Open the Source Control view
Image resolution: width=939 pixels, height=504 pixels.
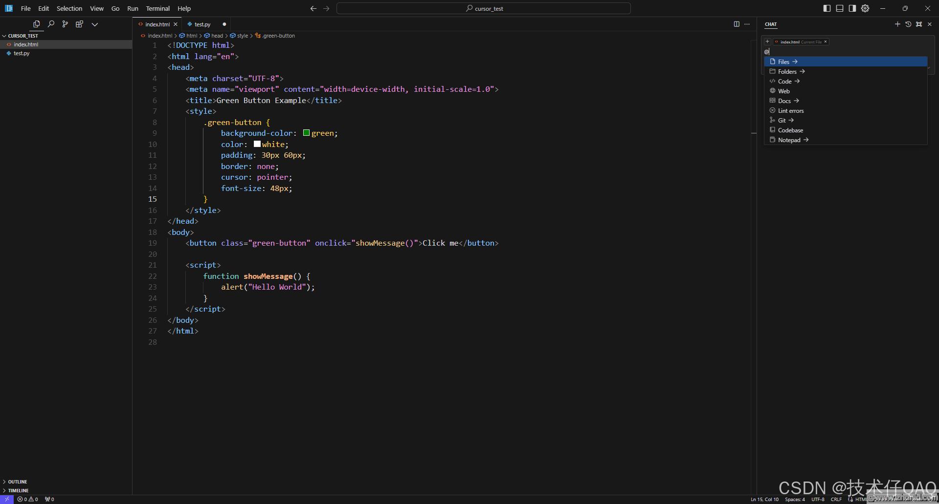(x=65, y=24)
